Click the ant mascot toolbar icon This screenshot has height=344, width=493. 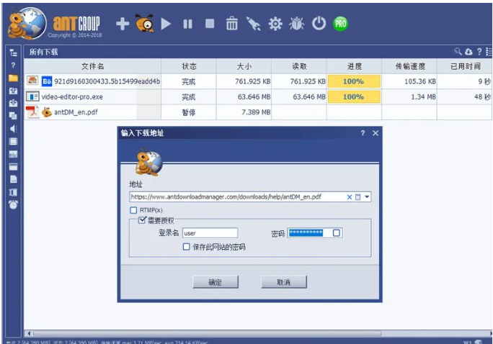coord(144,23)
